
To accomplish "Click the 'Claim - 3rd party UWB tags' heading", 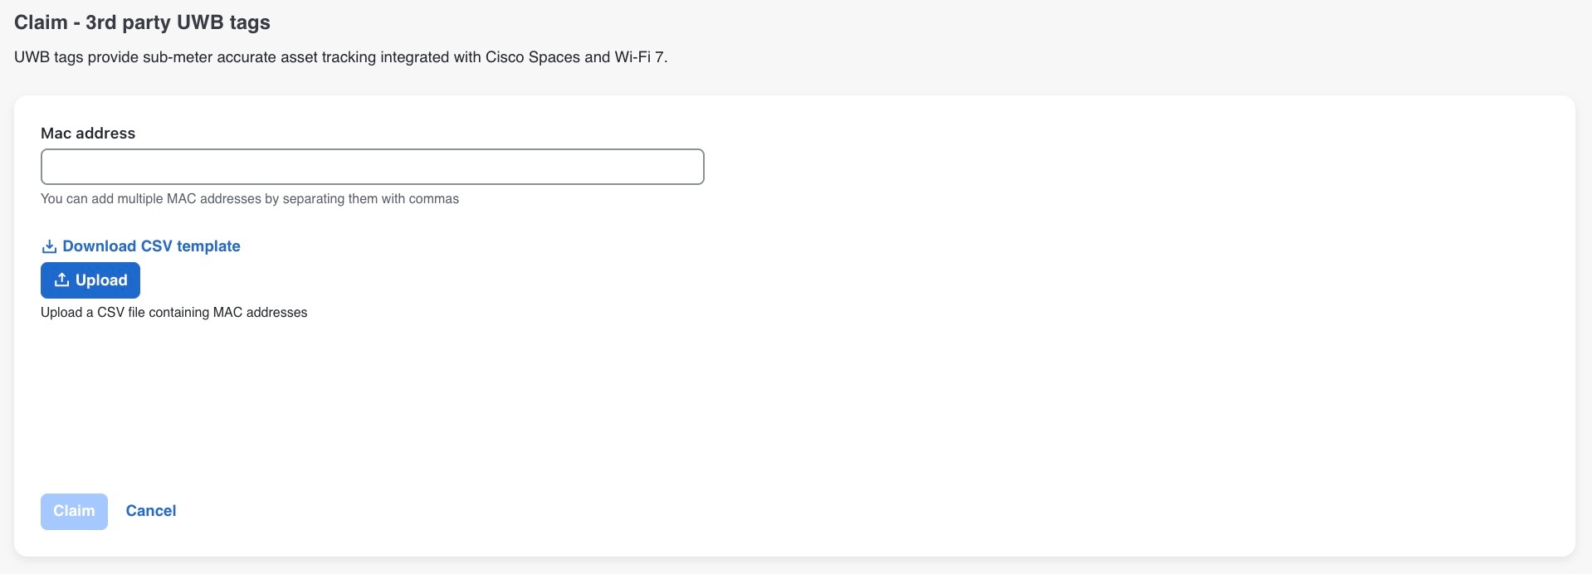I will [x=142, y=22].
